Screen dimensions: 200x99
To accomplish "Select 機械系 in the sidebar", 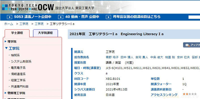I will (15, 55).
